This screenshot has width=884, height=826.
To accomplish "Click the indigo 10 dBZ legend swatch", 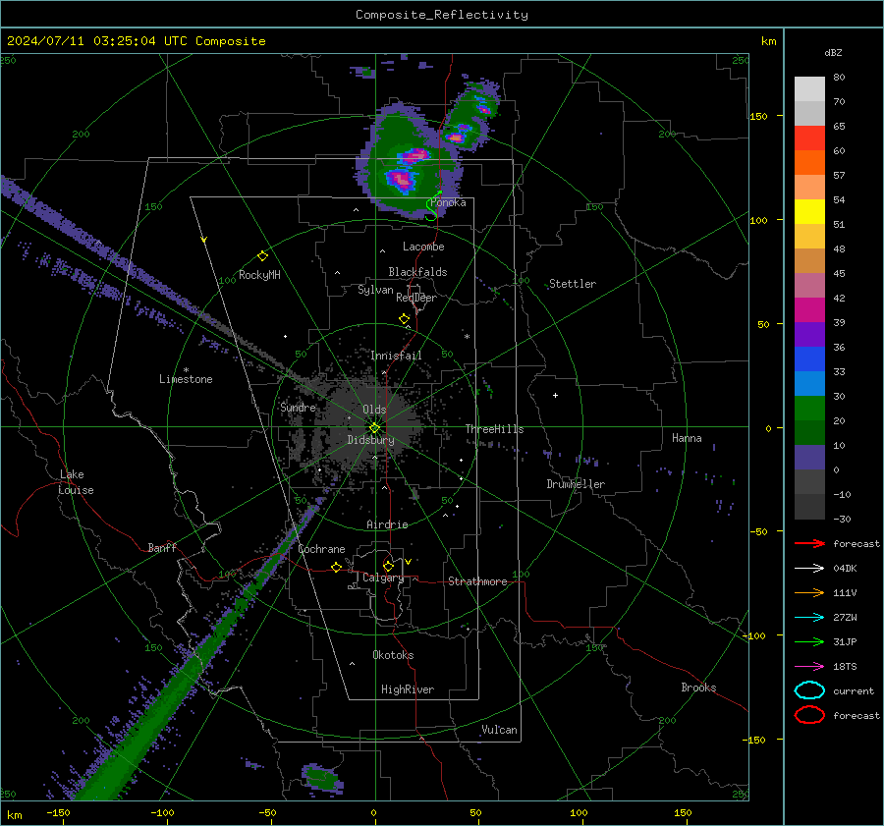I will (x=809, y=458).
